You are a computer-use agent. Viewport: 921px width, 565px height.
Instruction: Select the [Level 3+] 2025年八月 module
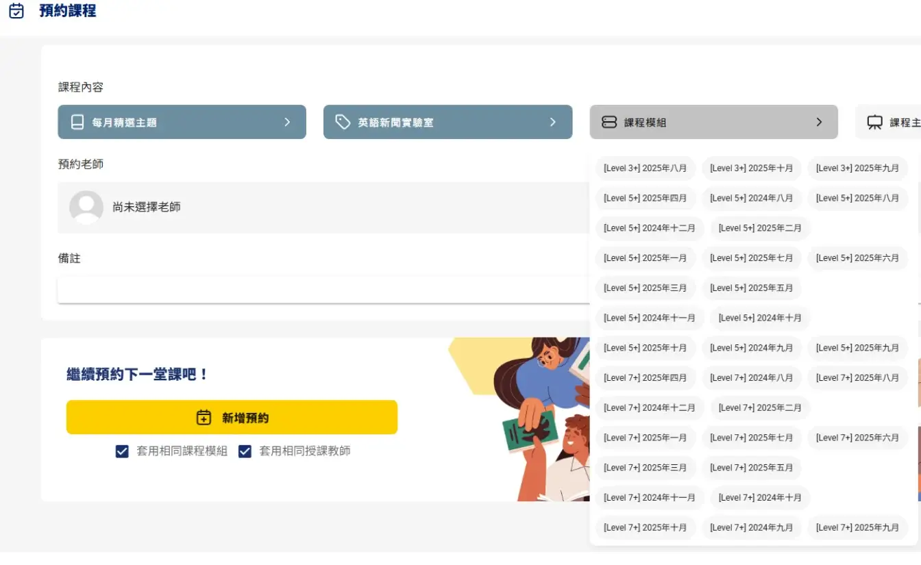pyautogui.click(x=645, y=168)
